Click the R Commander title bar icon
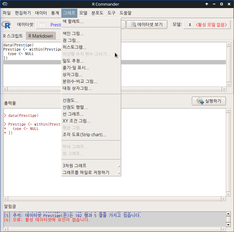This screenshot has width=234, height=232. coord(5,4)
